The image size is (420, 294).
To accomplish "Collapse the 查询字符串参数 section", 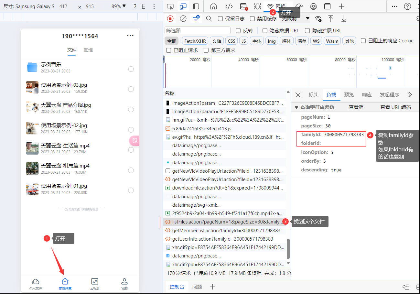I will point(296,107).
